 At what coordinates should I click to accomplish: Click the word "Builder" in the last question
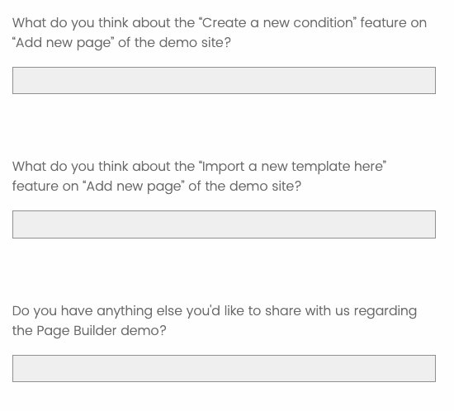95,331
